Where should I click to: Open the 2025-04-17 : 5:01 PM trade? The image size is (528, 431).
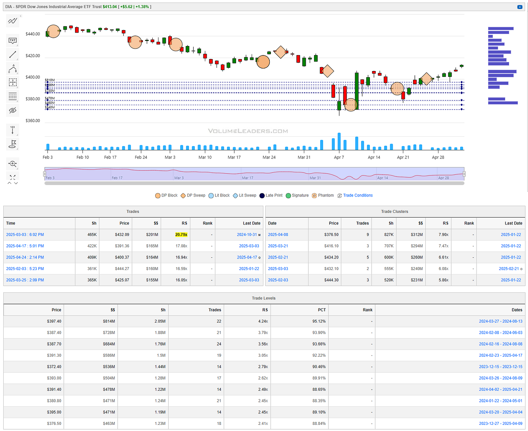point(25,246)
